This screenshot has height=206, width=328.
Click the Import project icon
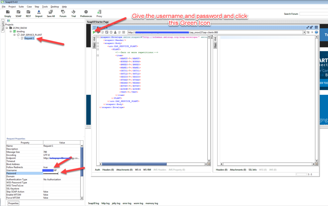click(39, 13)
